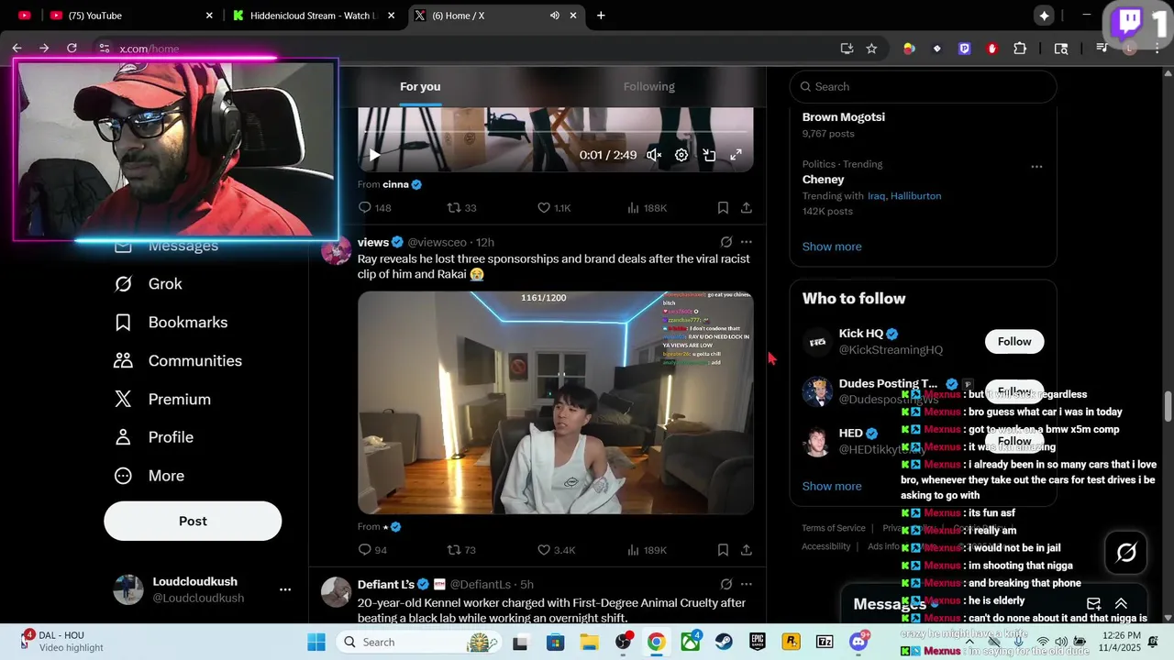Screen dimensions: 1174x660
Task: Bookmark the views post about Ray
Action: tap(723, 550)
